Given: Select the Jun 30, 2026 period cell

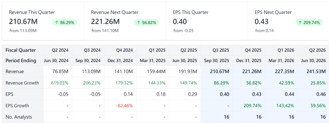Looking at the screenshot, I should click(x=313, y=61).
